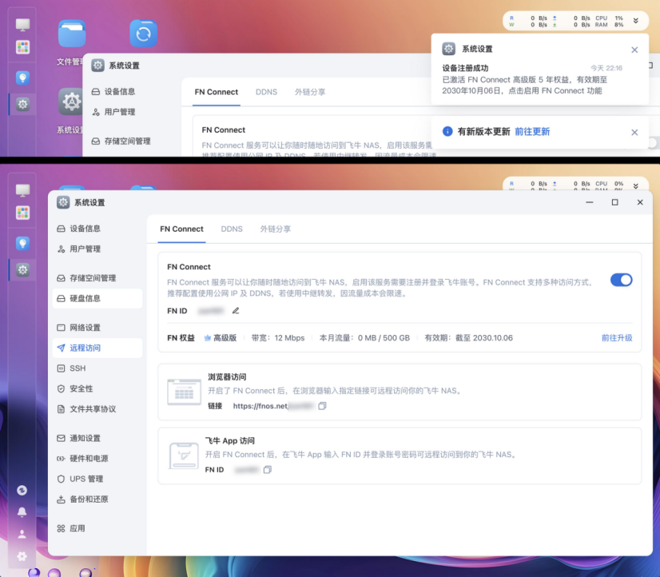Show desktop via monitor icon in lower dock
The image size is (660, 577).
pos(22,190)
